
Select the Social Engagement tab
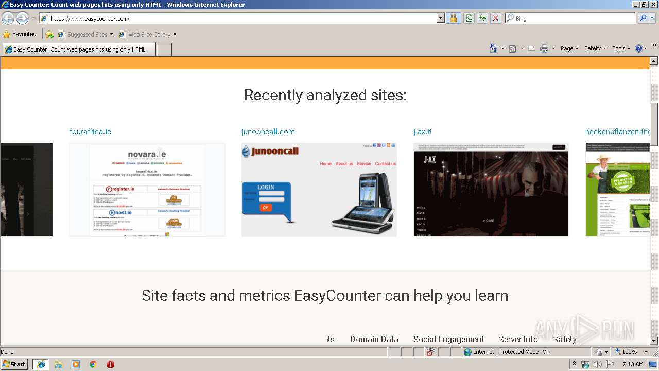coord(449,339)
